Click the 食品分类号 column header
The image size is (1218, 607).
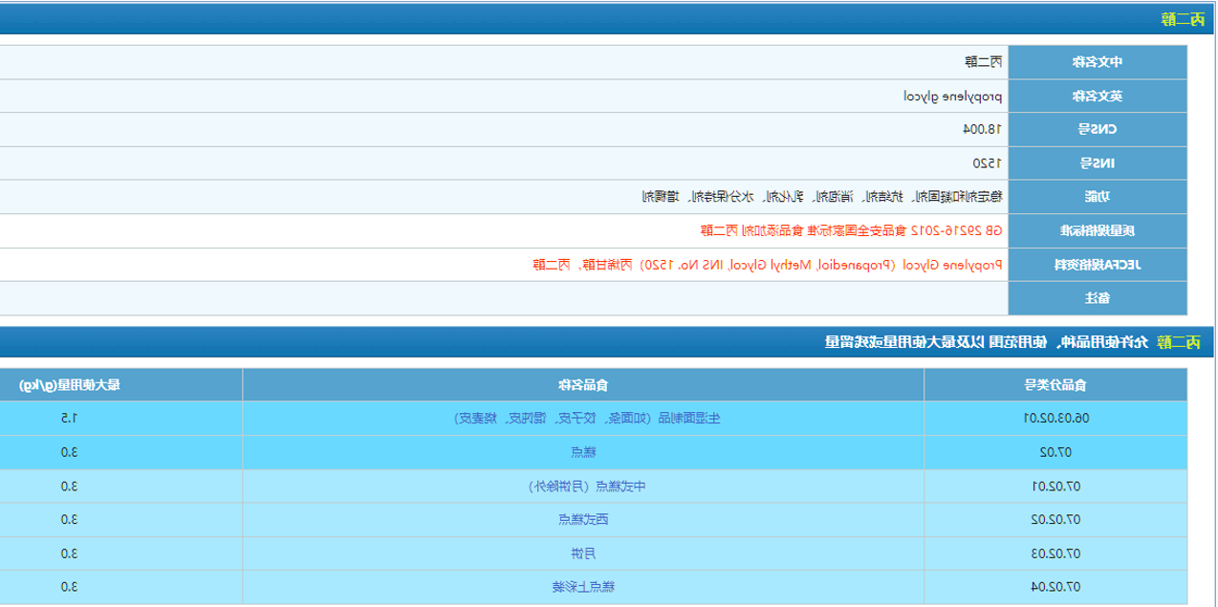coord(1055,385)
